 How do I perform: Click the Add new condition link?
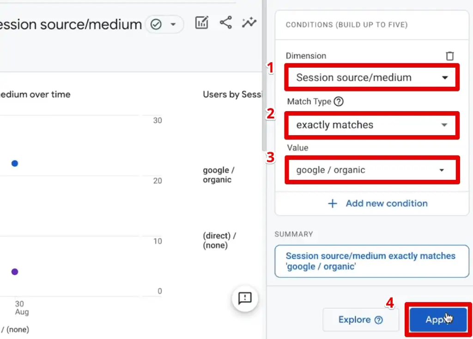[386, 203]
